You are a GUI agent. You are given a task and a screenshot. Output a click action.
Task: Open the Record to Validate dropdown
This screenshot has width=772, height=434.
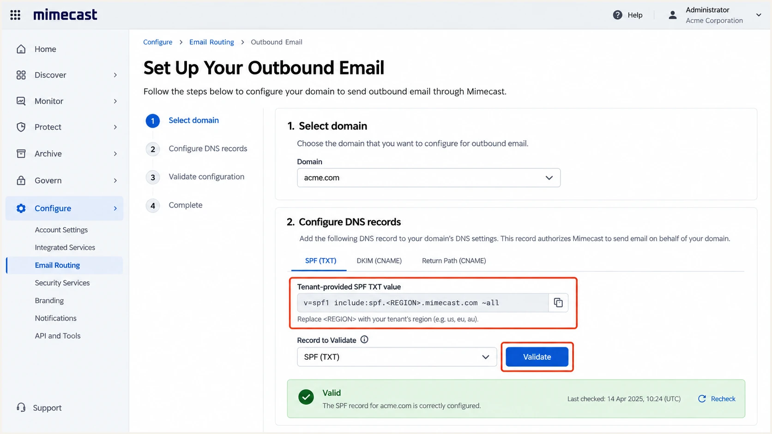click(x=397, y=357)
